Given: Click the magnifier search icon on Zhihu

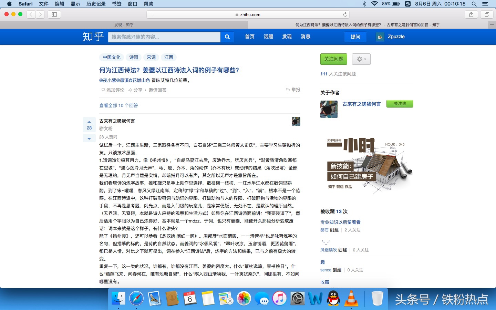Looking at the screenshot, I should [227, 37].
